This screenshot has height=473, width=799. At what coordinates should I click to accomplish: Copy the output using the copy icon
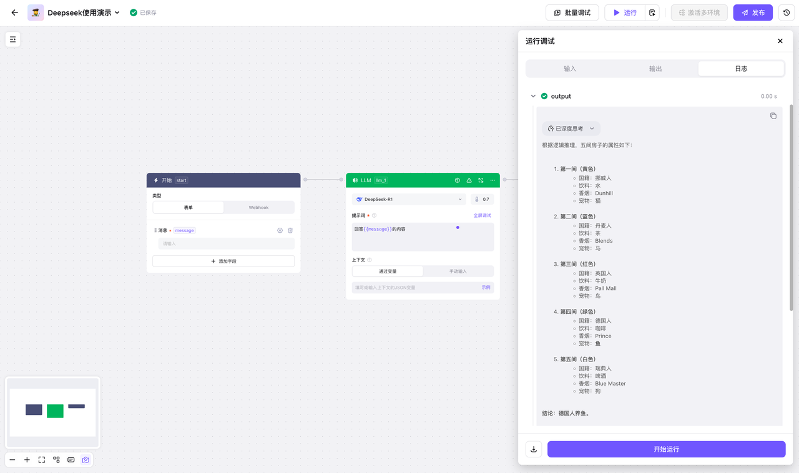[773, 116]
